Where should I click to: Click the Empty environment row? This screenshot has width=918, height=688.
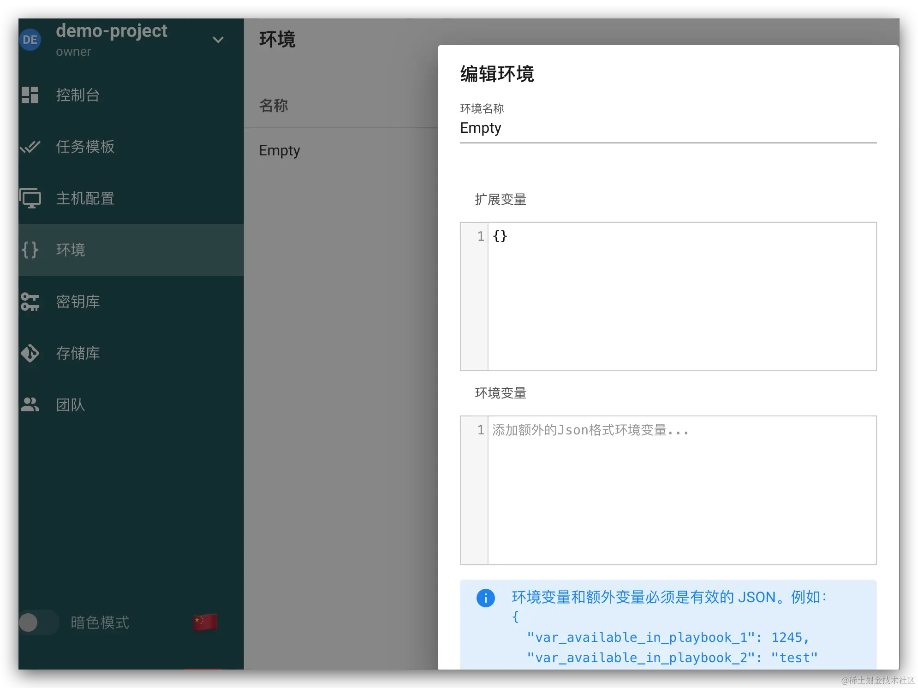[280, 150]
